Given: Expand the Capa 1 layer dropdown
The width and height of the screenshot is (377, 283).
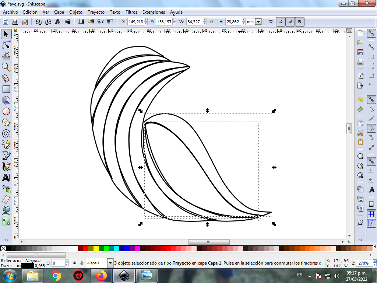Looking at the screenshot, I should coord(110,263).
